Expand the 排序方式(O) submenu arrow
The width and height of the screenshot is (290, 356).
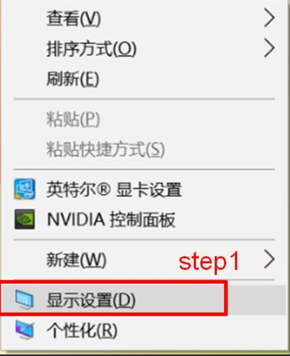coord(269,48)
